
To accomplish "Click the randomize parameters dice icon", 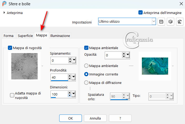I will (170, 22).
